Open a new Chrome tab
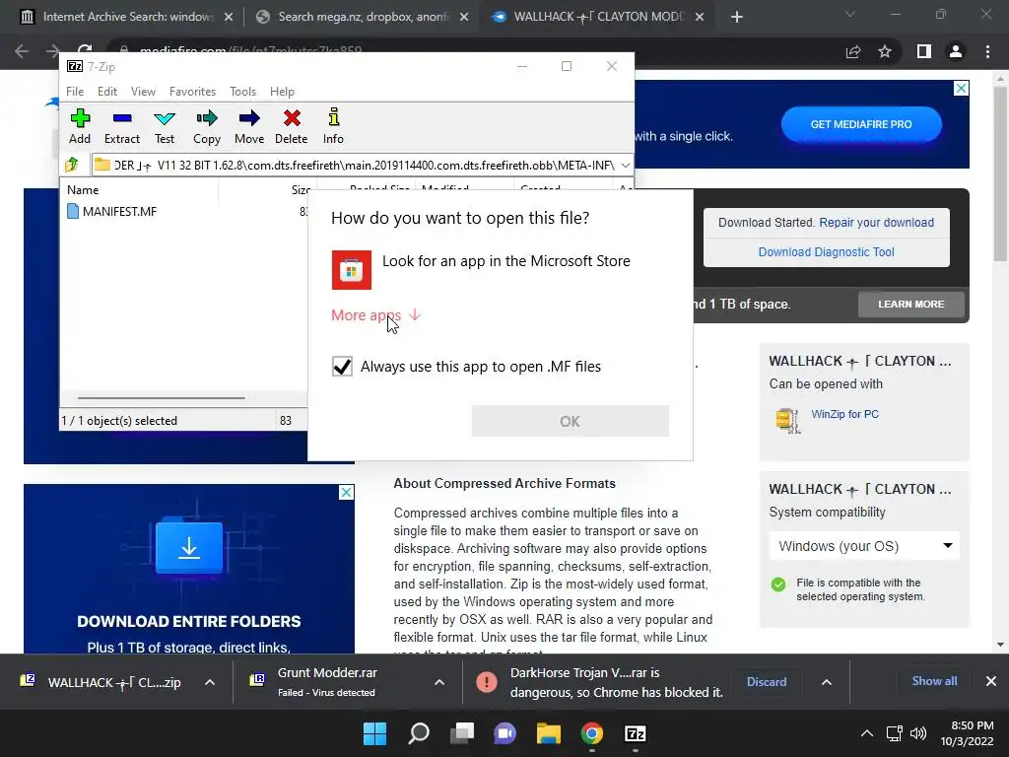The height and width of the screenshot is (757, 1009). click(x=737, y=17)
